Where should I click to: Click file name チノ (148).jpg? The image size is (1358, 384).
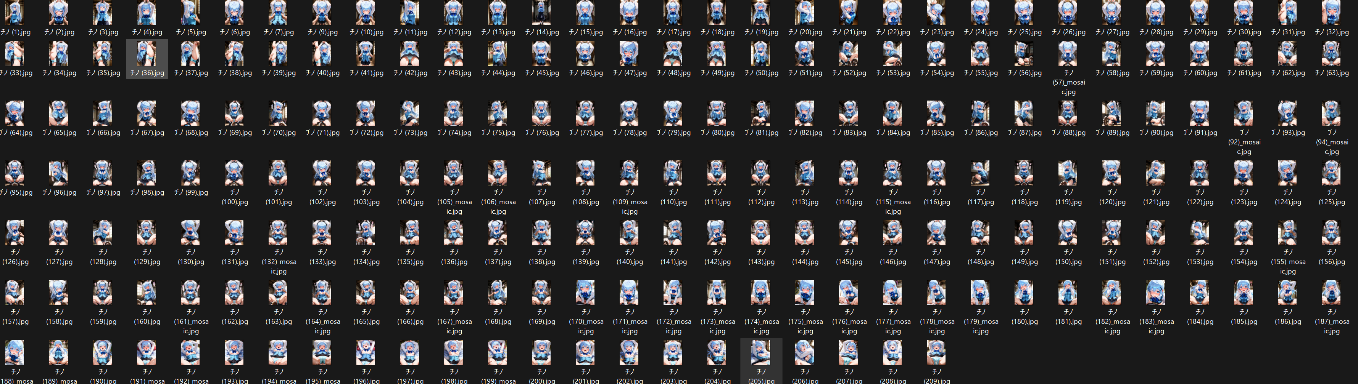pyautogui.click(x=981, y=257)
